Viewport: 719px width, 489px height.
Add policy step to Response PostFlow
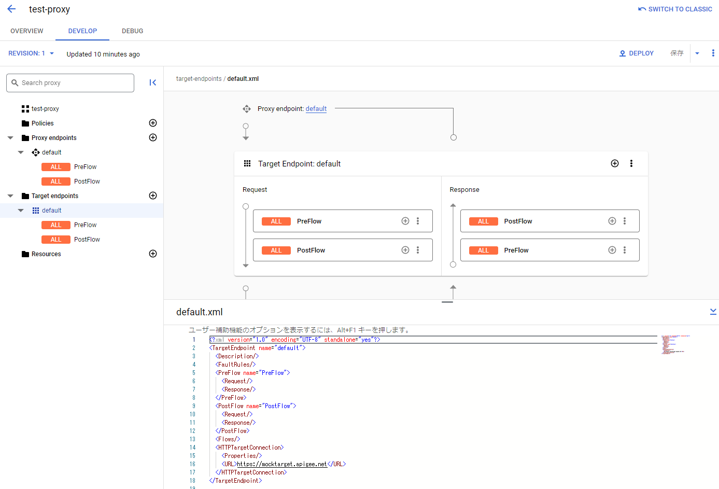612,221
